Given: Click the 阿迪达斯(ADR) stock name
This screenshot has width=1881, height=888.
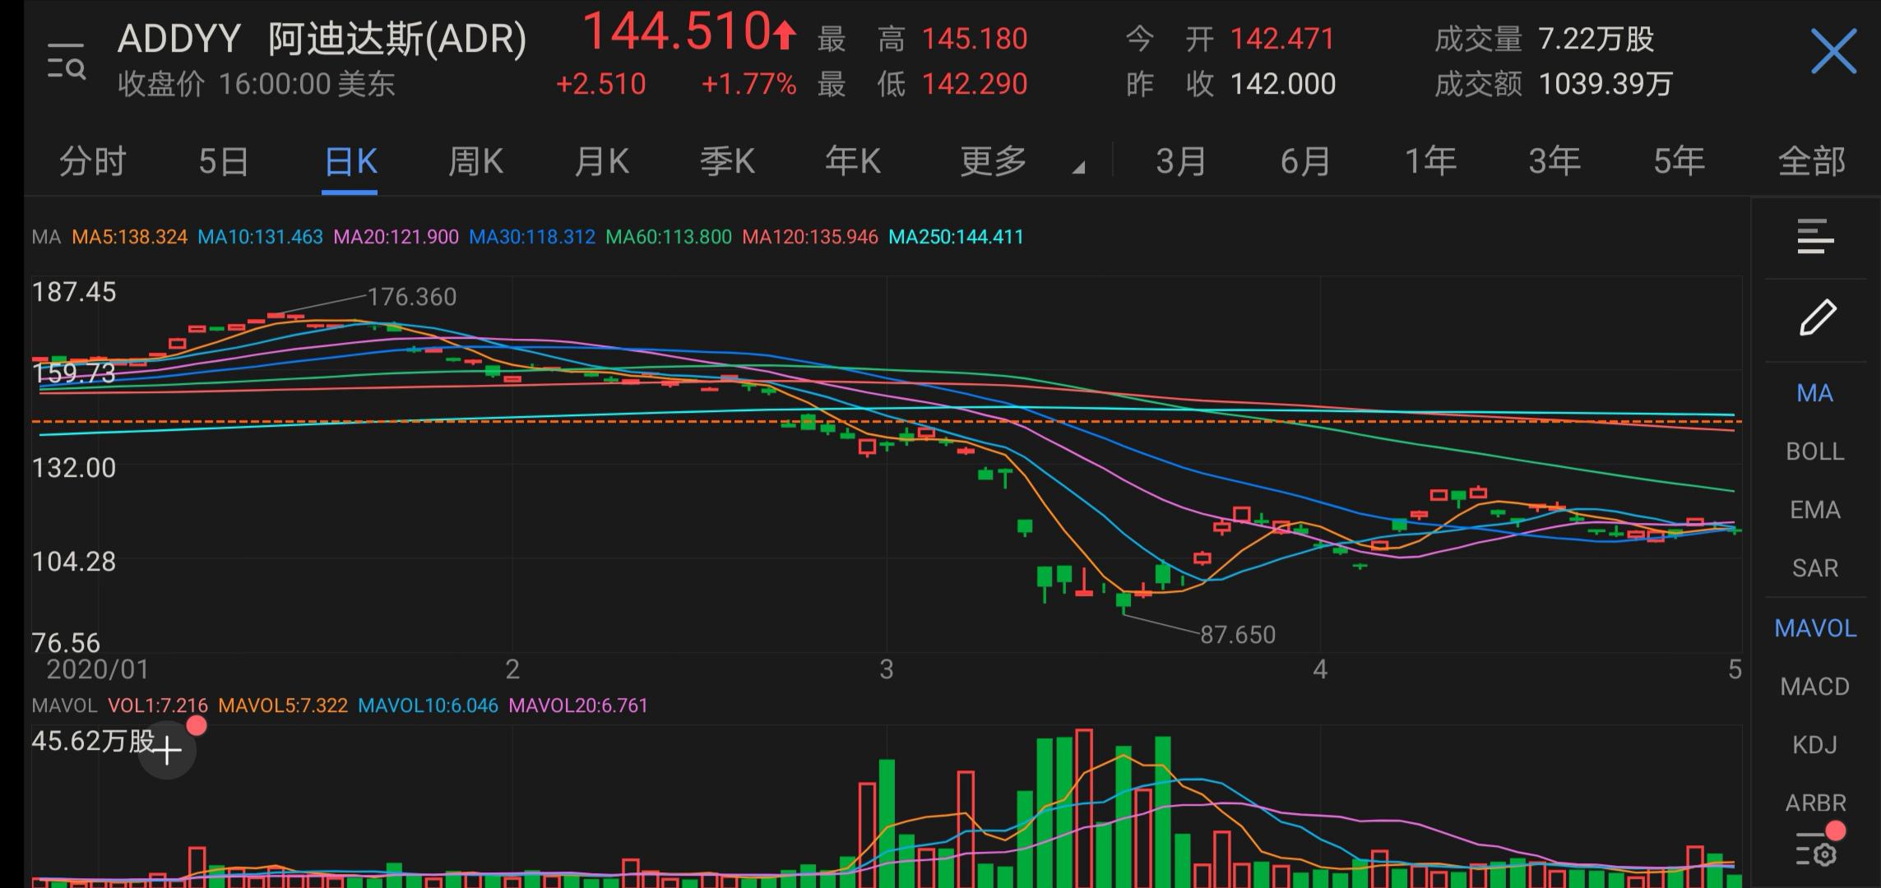Looking at the screenshot, I should pyautogui.click(x=397, y=39).
